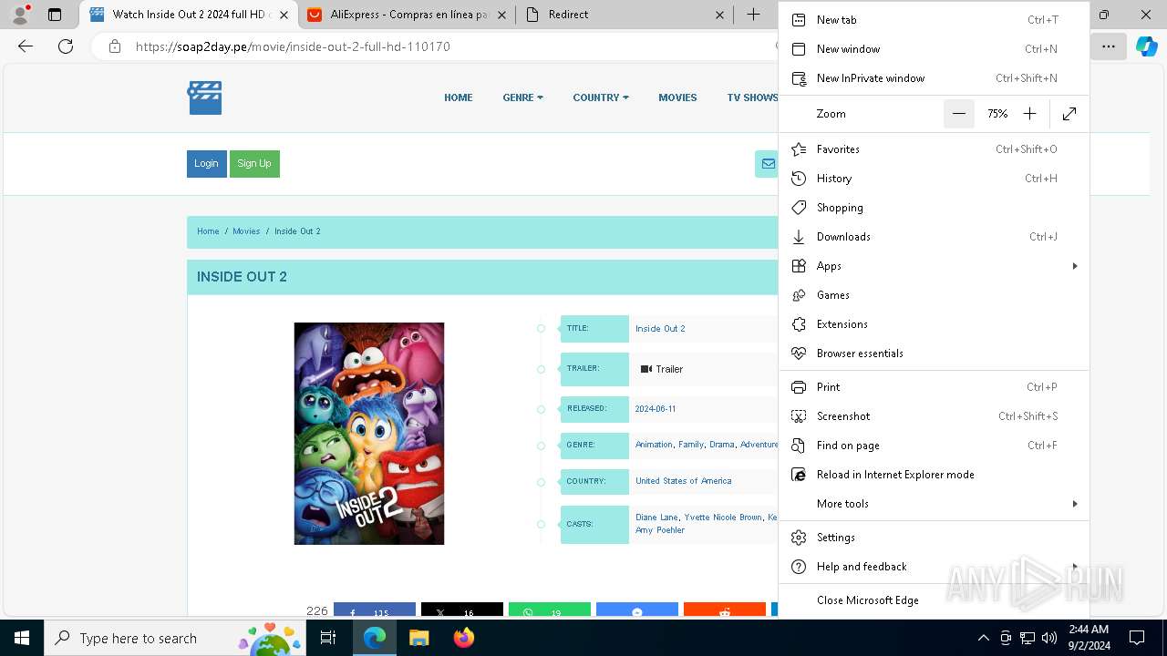Open Favorites from the menu

click(934, 149)
